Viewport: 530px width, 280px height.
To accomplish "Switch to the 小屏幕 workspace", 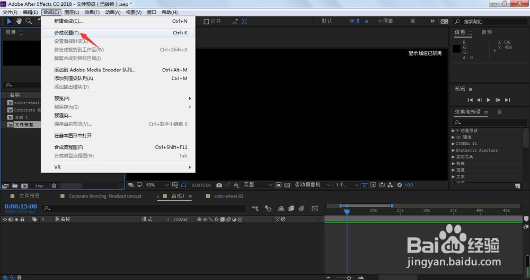I will [x=385, y=21].
